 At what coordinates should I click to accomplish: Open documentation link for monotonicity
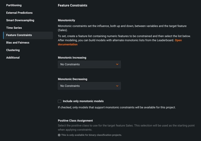pyautogui.click(x=68, y=44)
